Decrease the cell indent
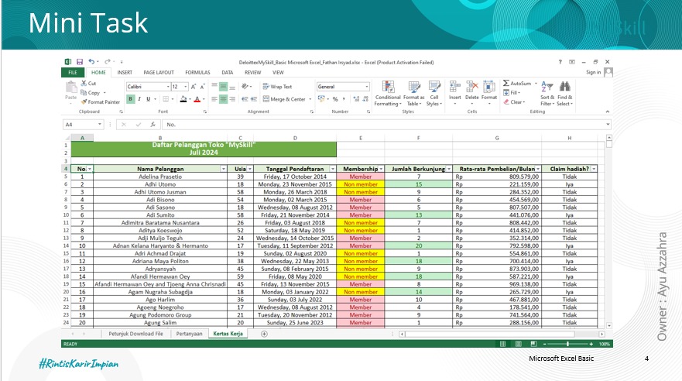This screenshot has height=381, width=682. (x=245, y=99)
